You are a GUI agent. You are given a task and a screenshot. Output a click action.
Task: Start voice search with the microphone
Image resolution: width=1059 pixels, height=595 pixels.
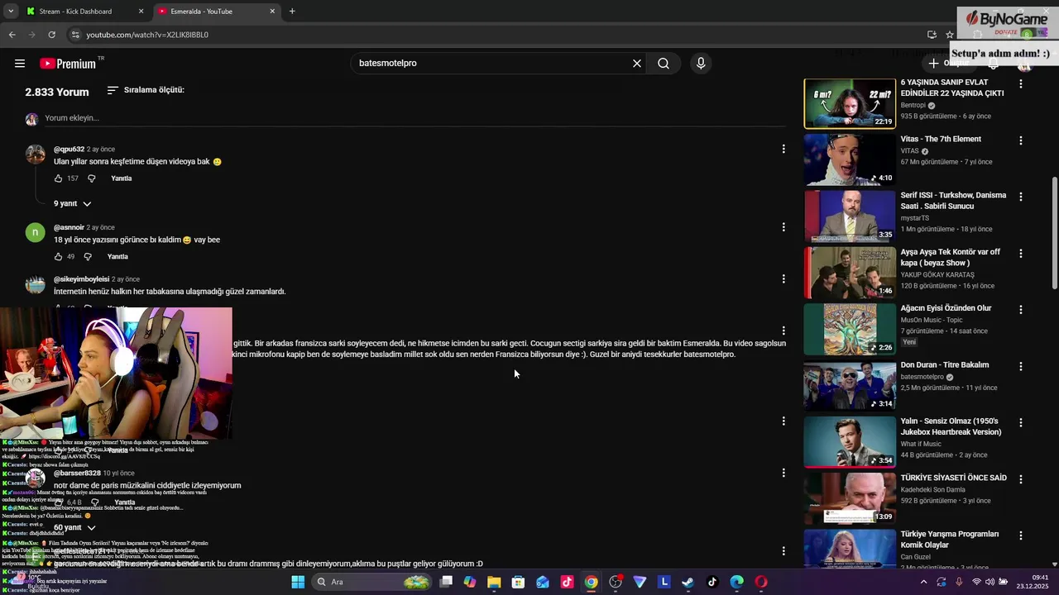(701, 64)
